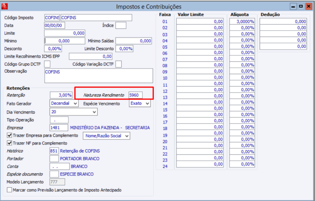Open the Fato Gerador dropdown
Image resolution: width=315 pixels, height=201 pixels.
64,103
